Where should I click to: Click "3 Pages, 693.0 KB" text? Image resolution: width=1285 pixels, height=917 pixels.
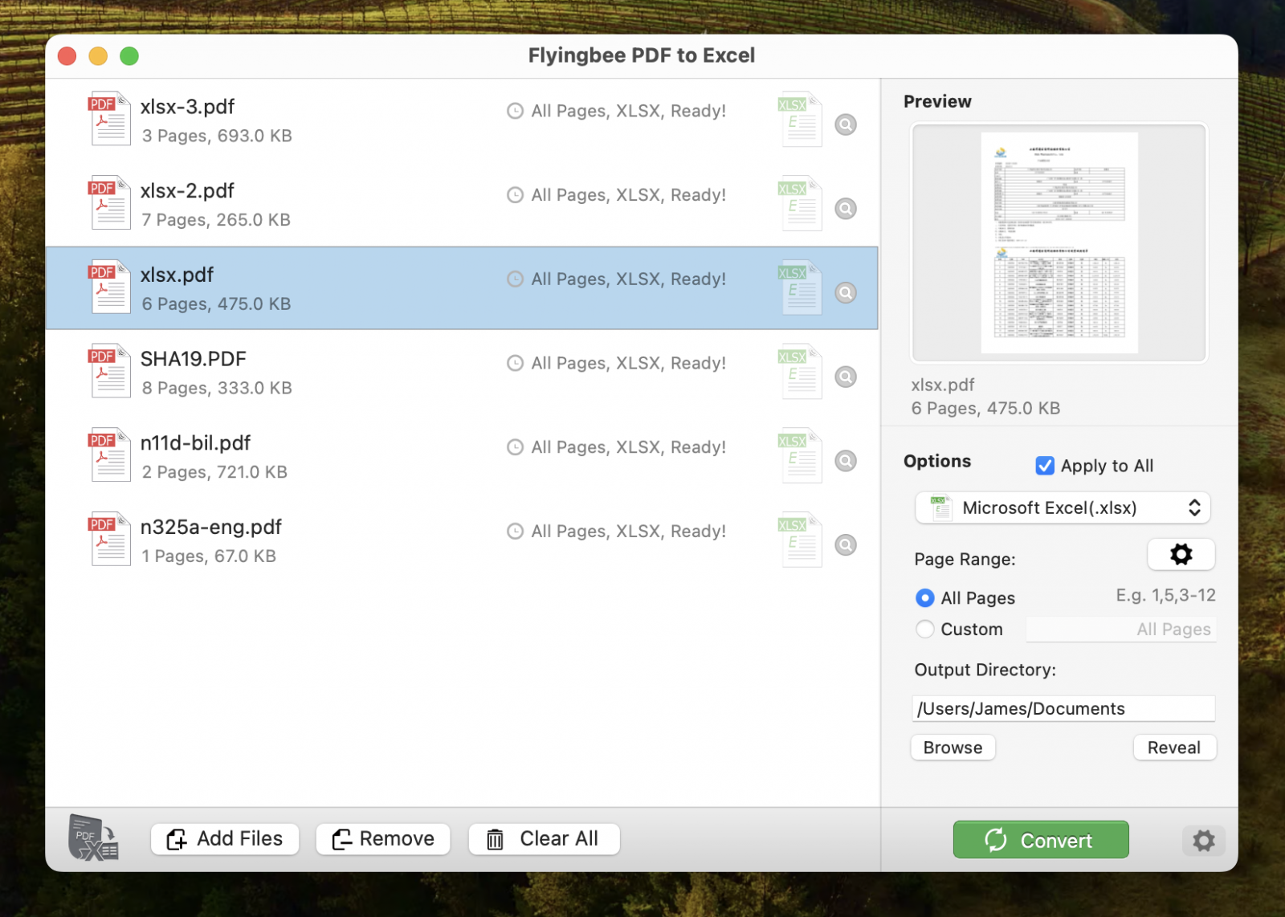217,136
